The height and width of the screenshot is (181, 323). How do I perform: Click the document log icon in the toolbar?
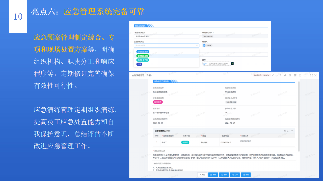290,75
